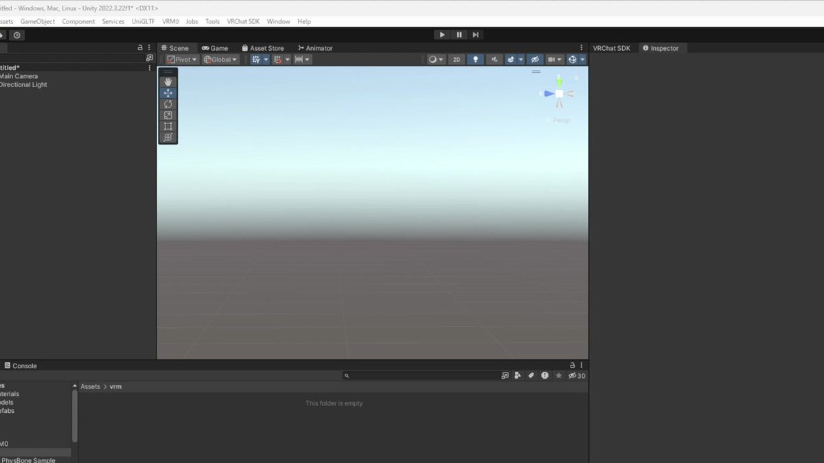Screen dimensions: 824x463
Task: Click the Project panel search field
Action: click(x=420, y=376)
